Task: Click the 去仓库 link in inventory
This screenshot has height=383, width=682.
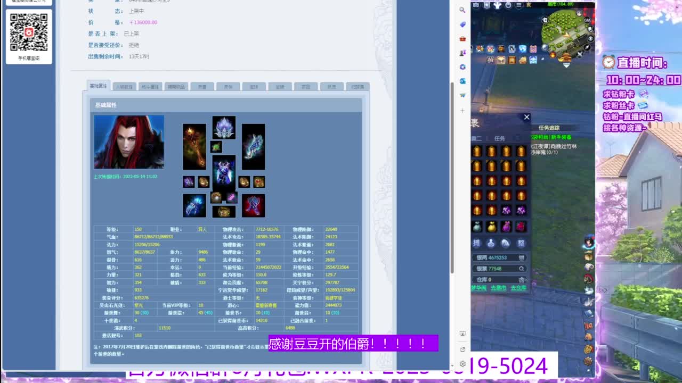Action: coord(518,288)
